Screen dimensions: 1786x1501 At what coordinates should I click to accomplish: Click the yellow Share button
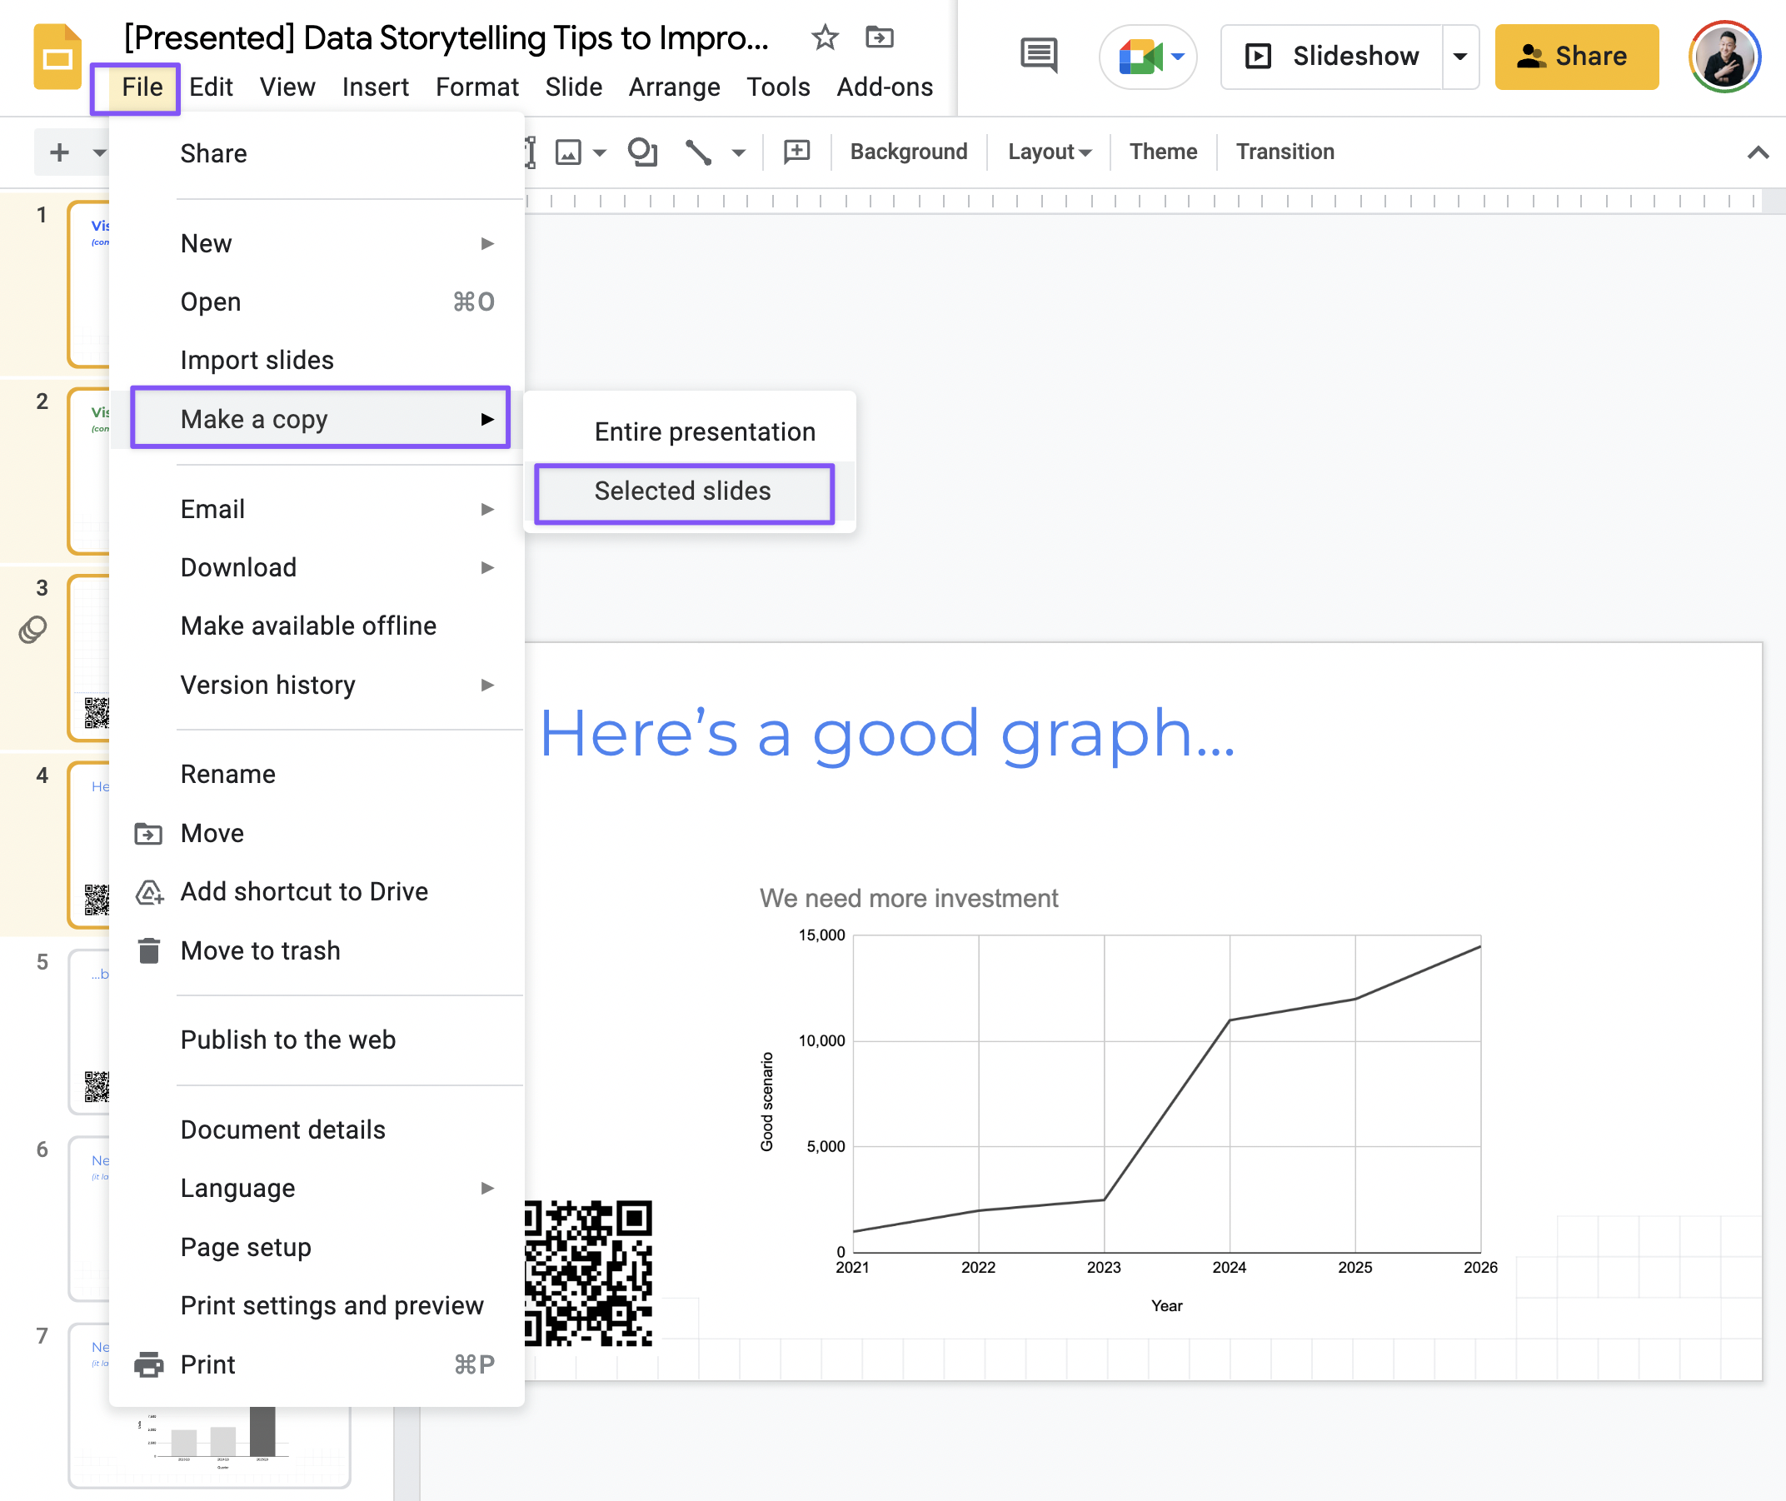(1575, 57)
